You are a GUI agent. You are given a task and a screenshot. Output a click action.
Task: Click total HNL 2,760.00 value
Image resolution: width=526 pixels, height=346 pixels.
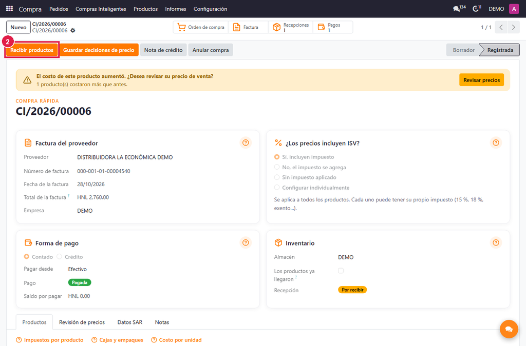pos(93,197)
